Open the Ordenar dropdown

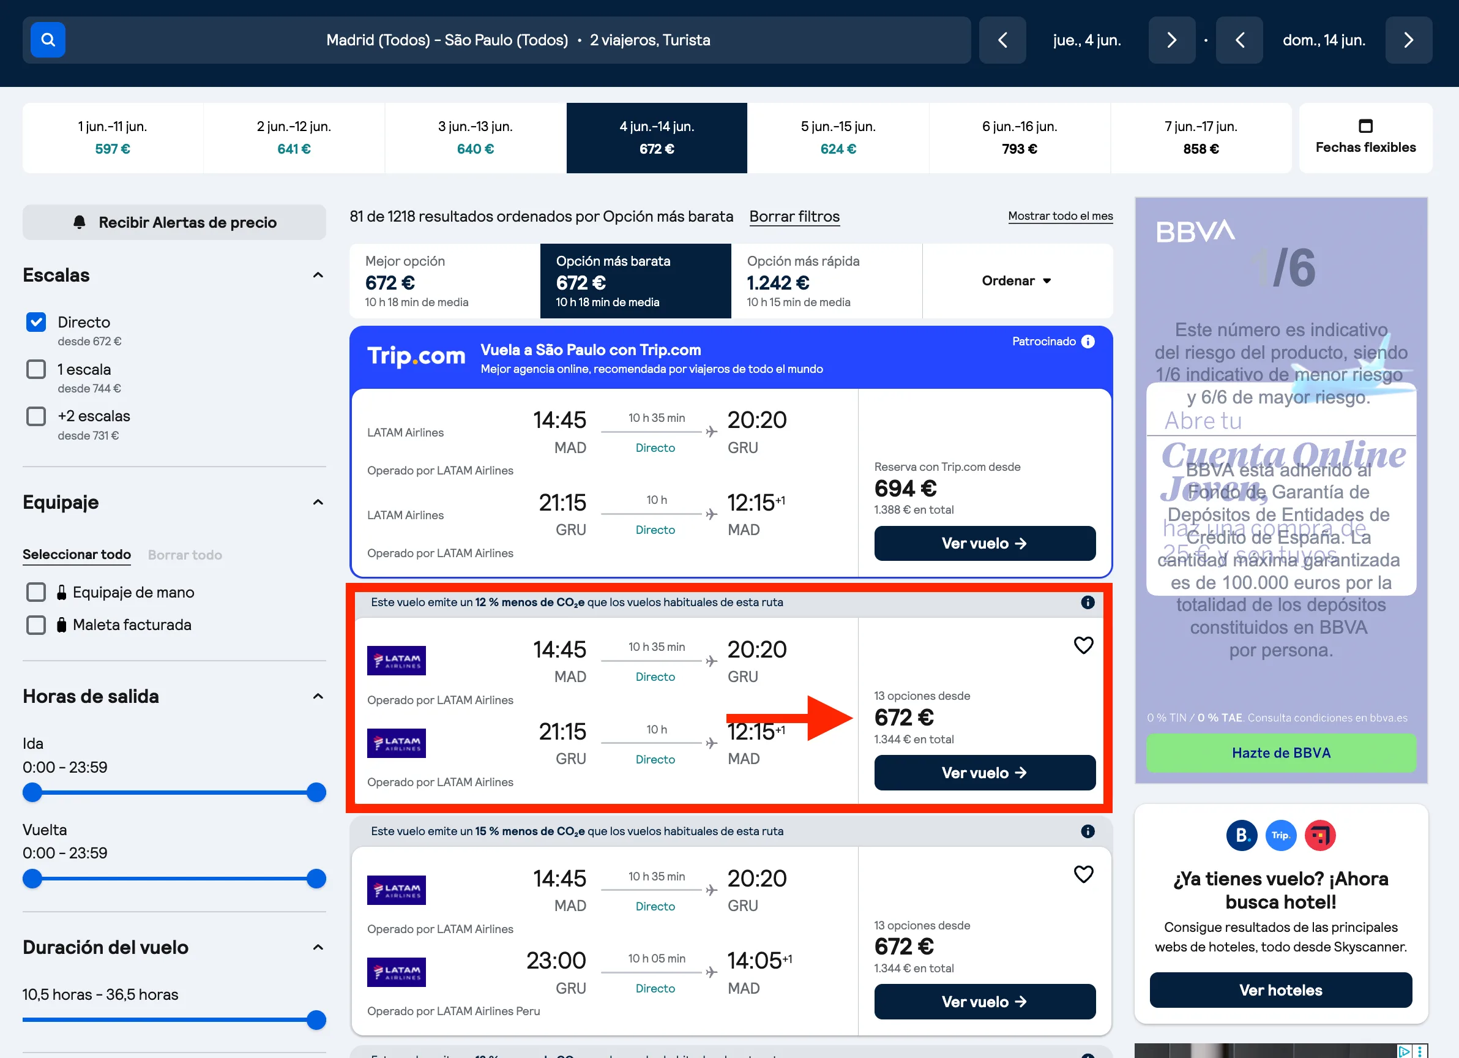(1017, 280)
